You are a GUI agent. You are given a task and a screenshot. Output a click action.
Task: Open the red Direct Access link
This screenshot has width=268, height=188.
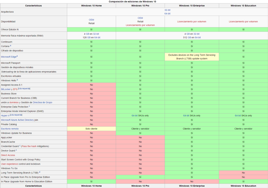tap(8, 155)
